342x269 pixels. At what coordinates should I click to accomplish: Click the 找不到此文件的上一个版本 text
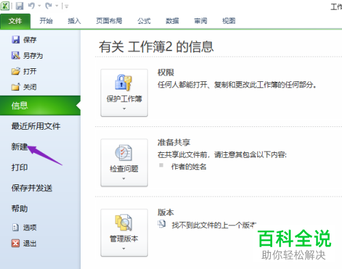[x=214, y=225]
